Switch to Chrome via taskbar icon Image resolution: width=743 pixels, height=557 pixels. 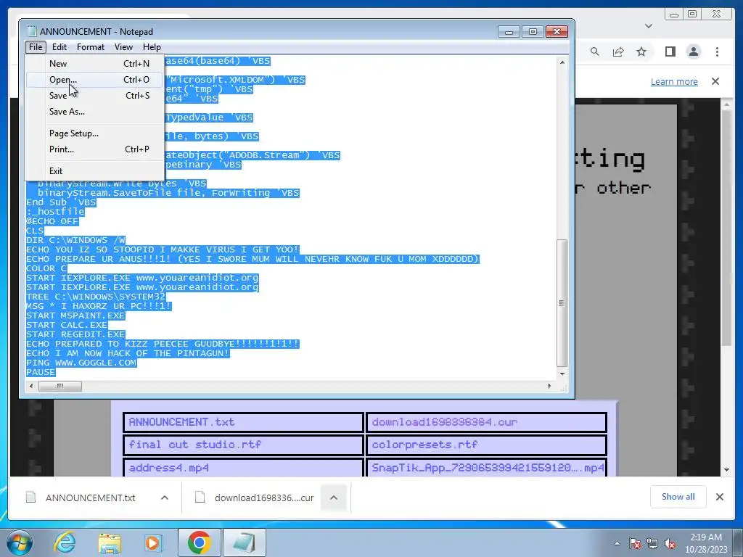pos(199,542)
